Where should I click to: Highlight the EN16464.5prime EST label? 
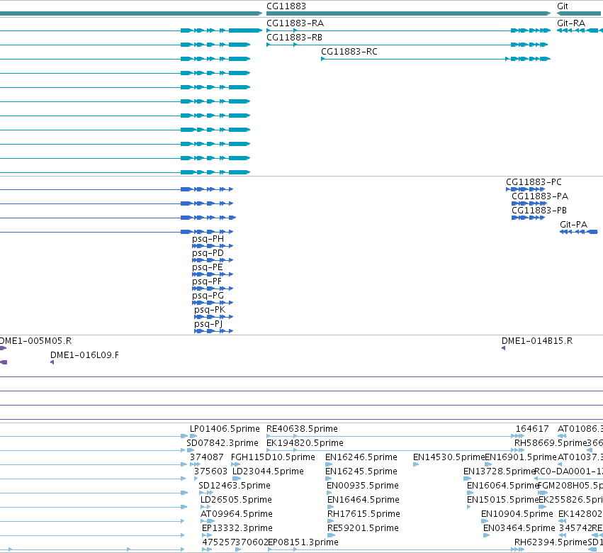[x=364, y=501]
